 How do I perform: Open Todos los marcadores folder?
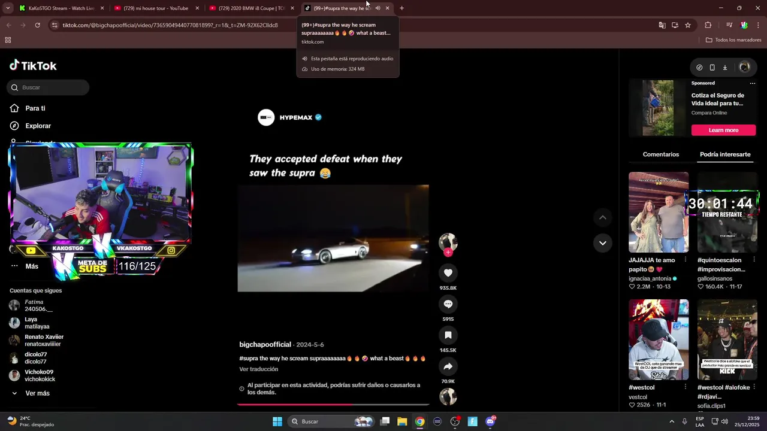[733, 40]
